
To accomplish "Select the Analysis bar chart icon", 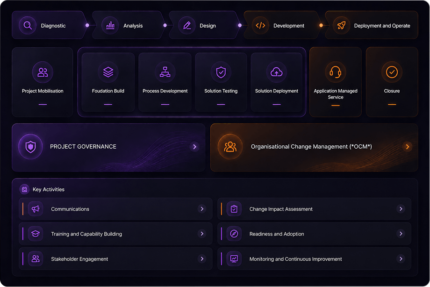I will click(x=110, y=26).
